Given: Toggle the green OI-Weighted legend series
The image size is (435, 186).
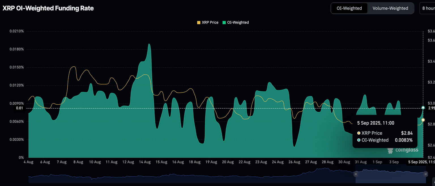Looking at the screenshot, I should coord(236,22).
